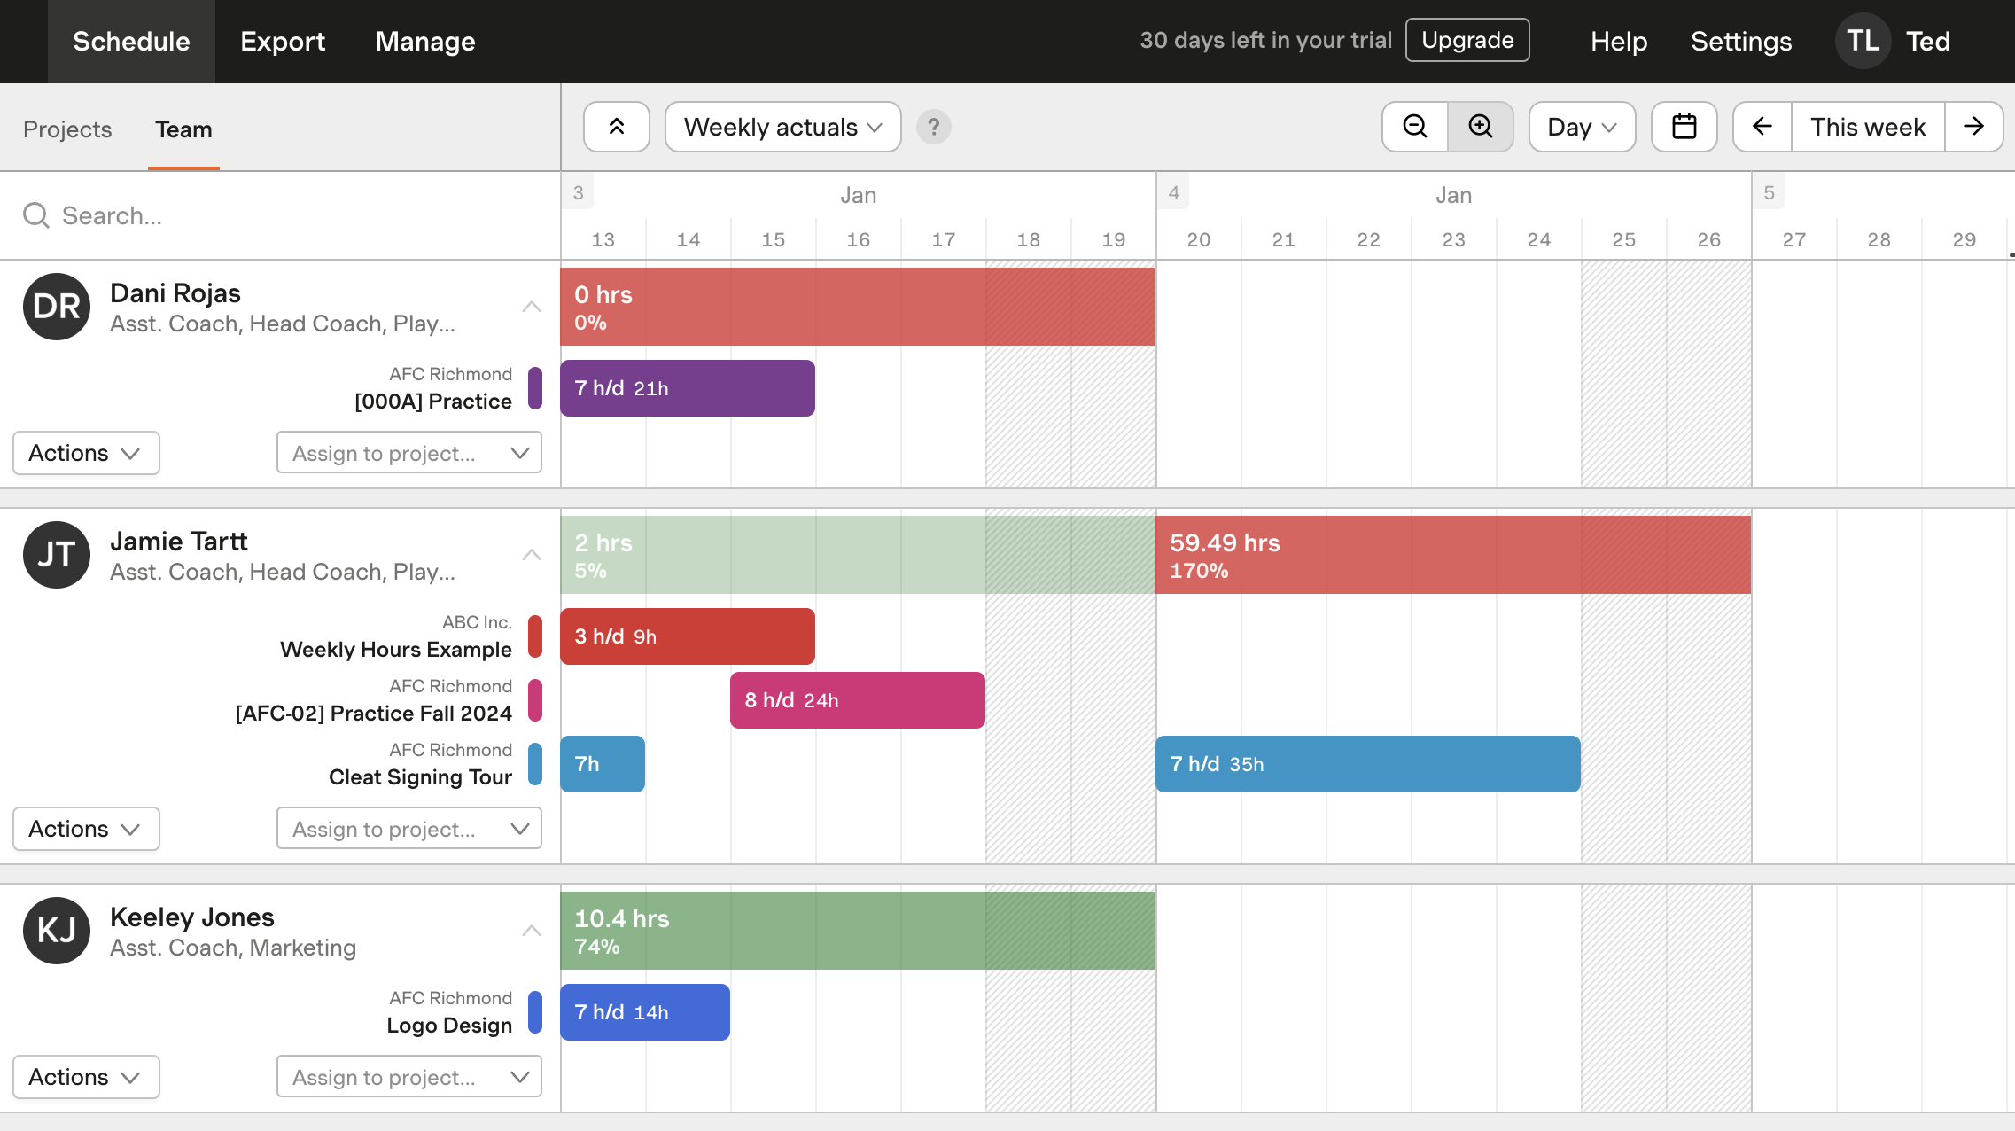Screen dimensions: 2015x1131
Task: Open TL user avatar
Action: (x=1863, y=41)
